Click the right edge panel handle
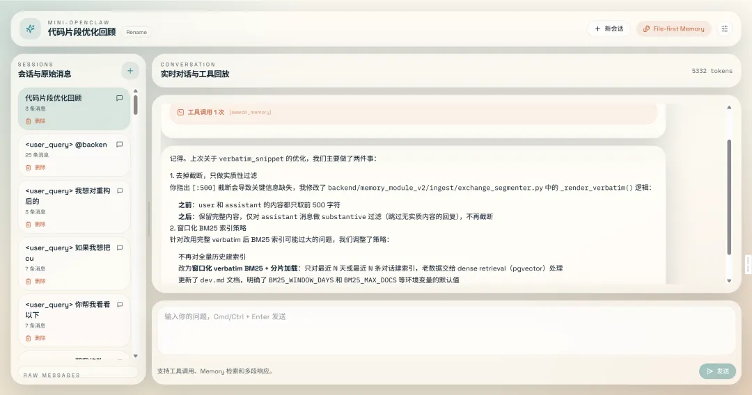Image resolution: width=752 pixels, height=395 pixels. [748, 264]
